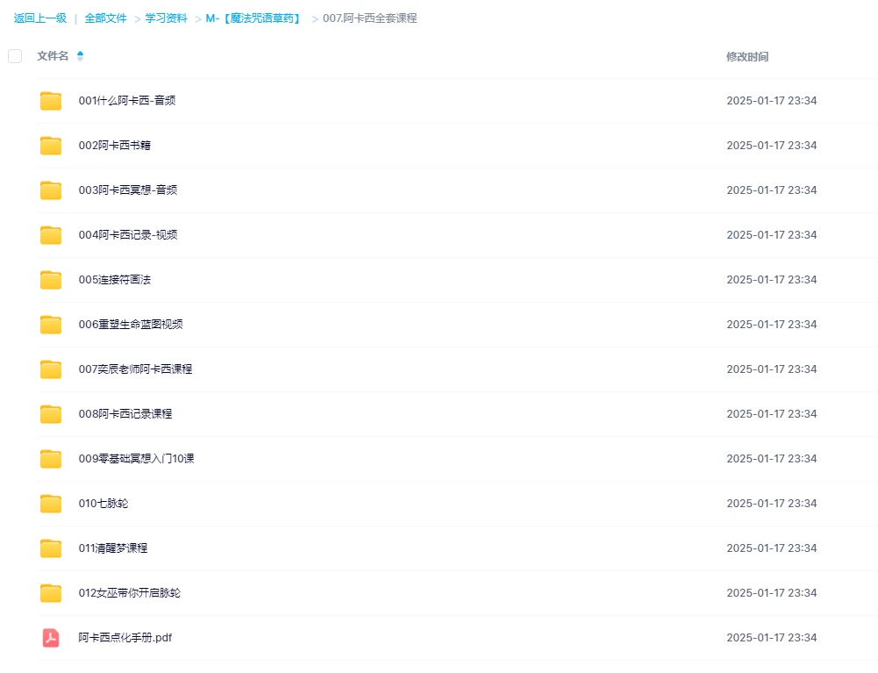Click the folder icon for 001什么阿卡西-音频
The image size is (878, 673).
pos(51,101)
